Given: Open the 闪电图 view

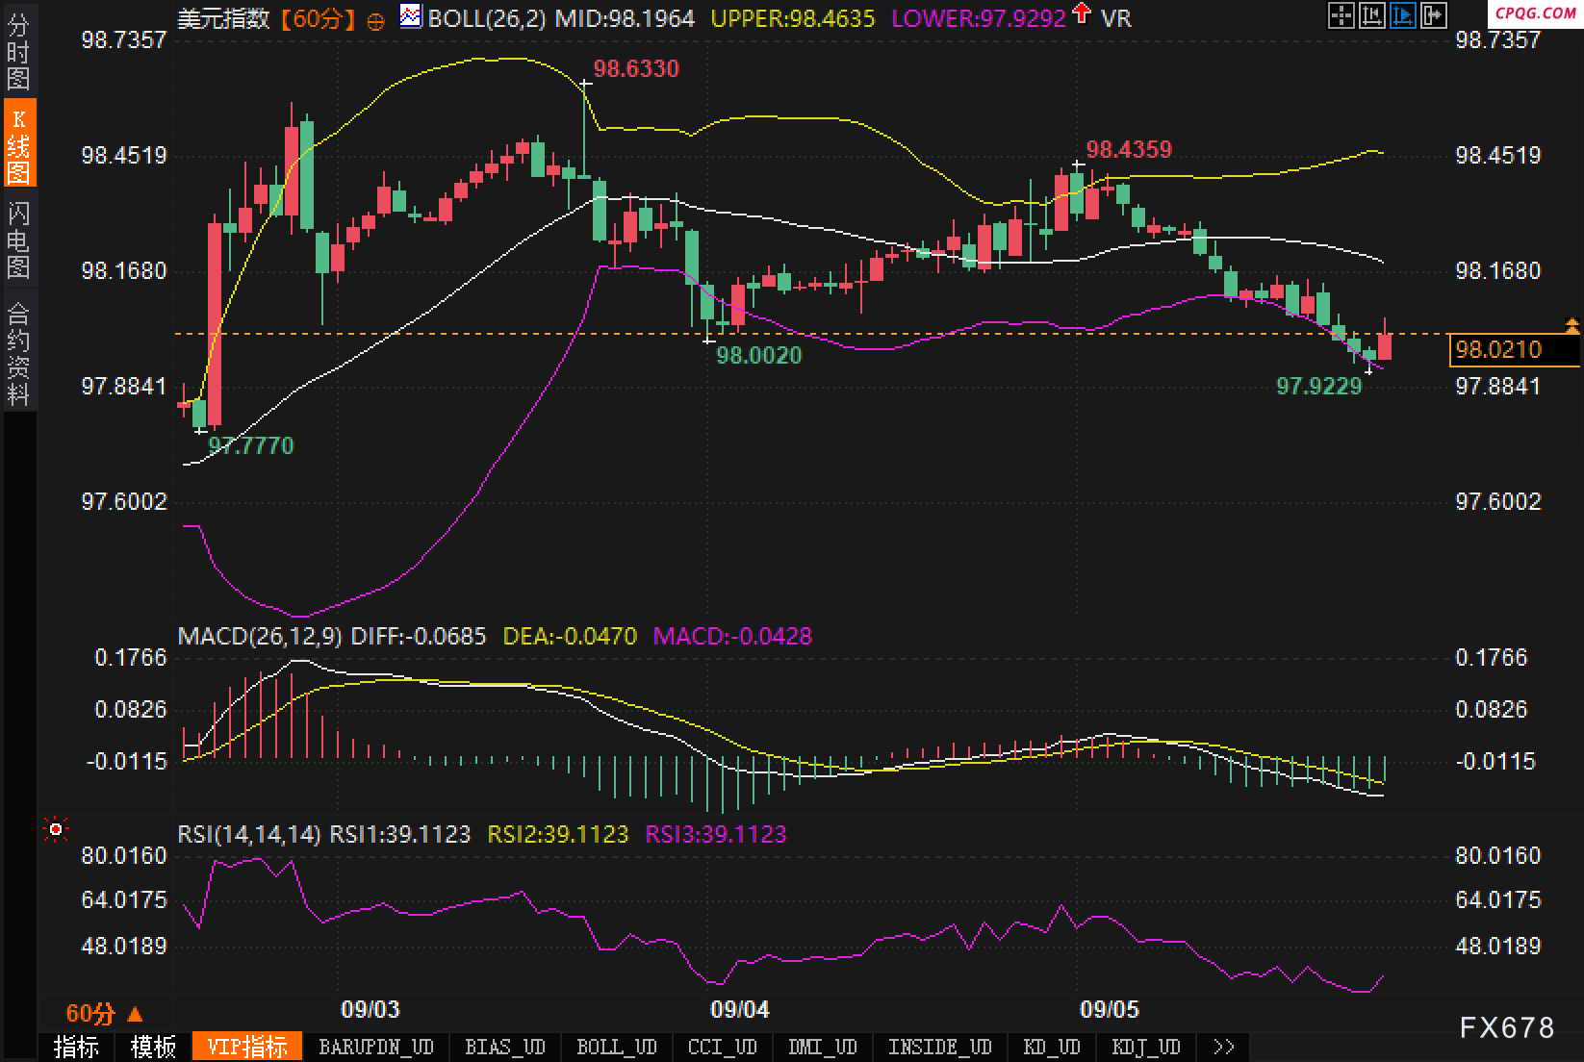Looking at the screenshot, I should click(x=18, y=239).
